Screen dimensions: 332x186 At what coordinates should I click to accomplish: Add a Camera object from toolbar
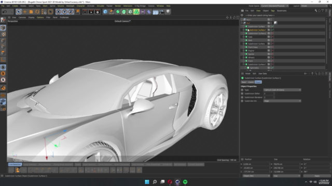tap(161, 12)
